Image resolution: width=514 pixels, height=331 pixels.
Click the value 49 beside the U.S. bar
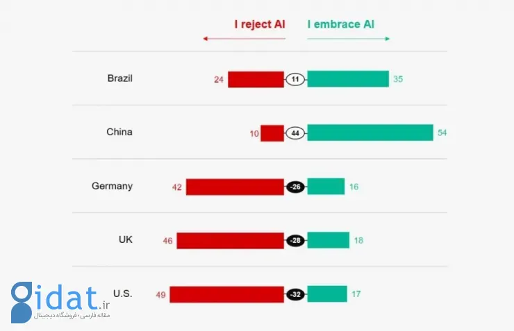160,295
